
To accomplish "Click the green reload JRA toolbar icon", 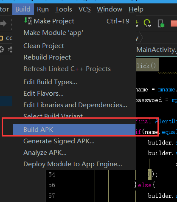I will 147,23.
